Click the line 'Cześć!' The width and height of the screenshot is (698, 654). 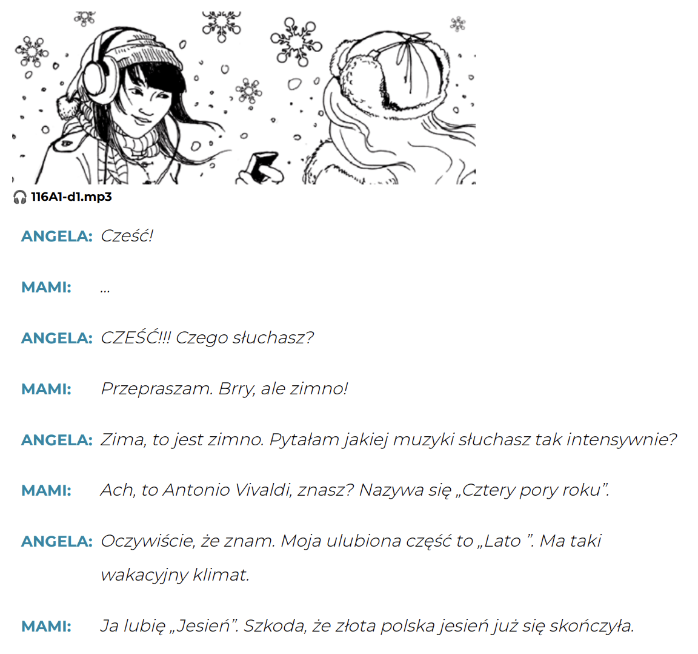pyautogui.click(x=127, y=236)
